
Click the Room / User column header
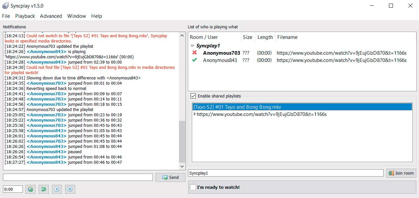coord(215,37)
